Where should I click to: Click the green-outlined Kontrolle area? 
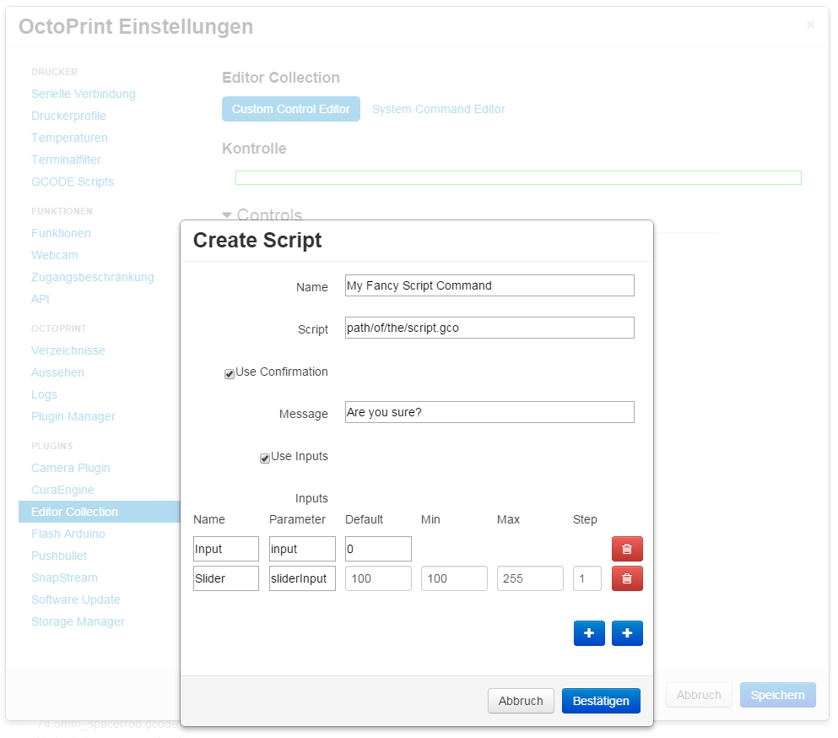pyautogui.click(x=518, y=177)
